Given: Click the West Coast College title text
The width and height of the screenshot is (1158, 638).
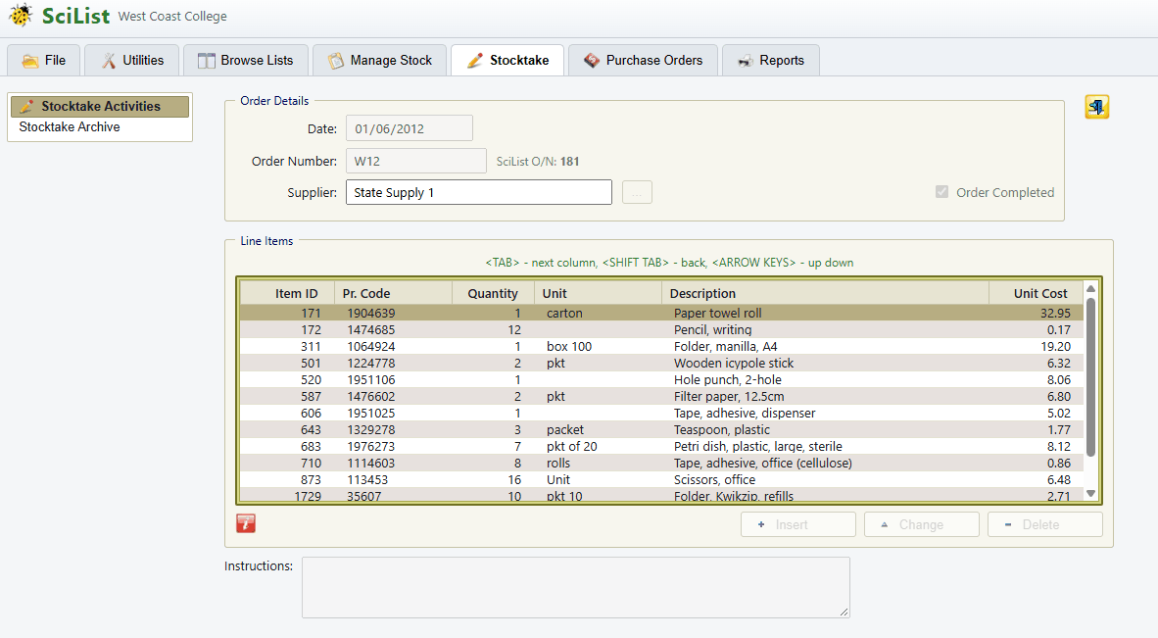Looking at the screenshot, I should pos(172,17).
